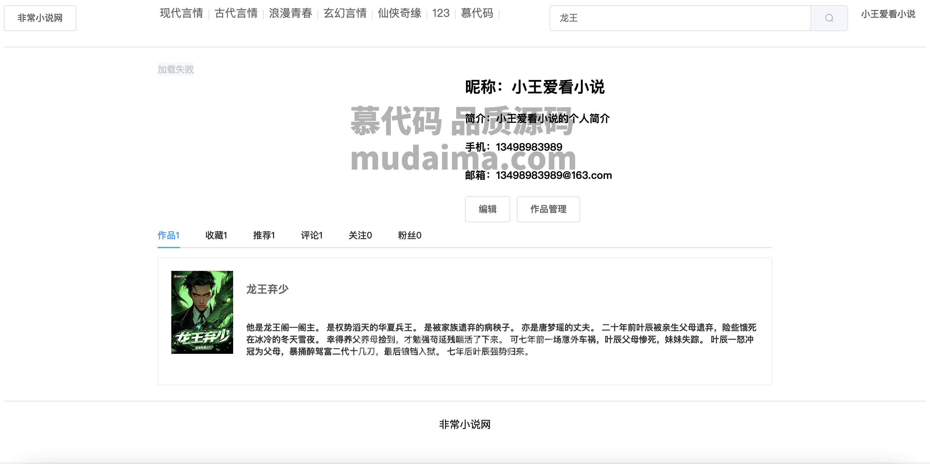Open the 慕代码 category
This screenshot has width=930, height=464.
(x=477, y=13)
